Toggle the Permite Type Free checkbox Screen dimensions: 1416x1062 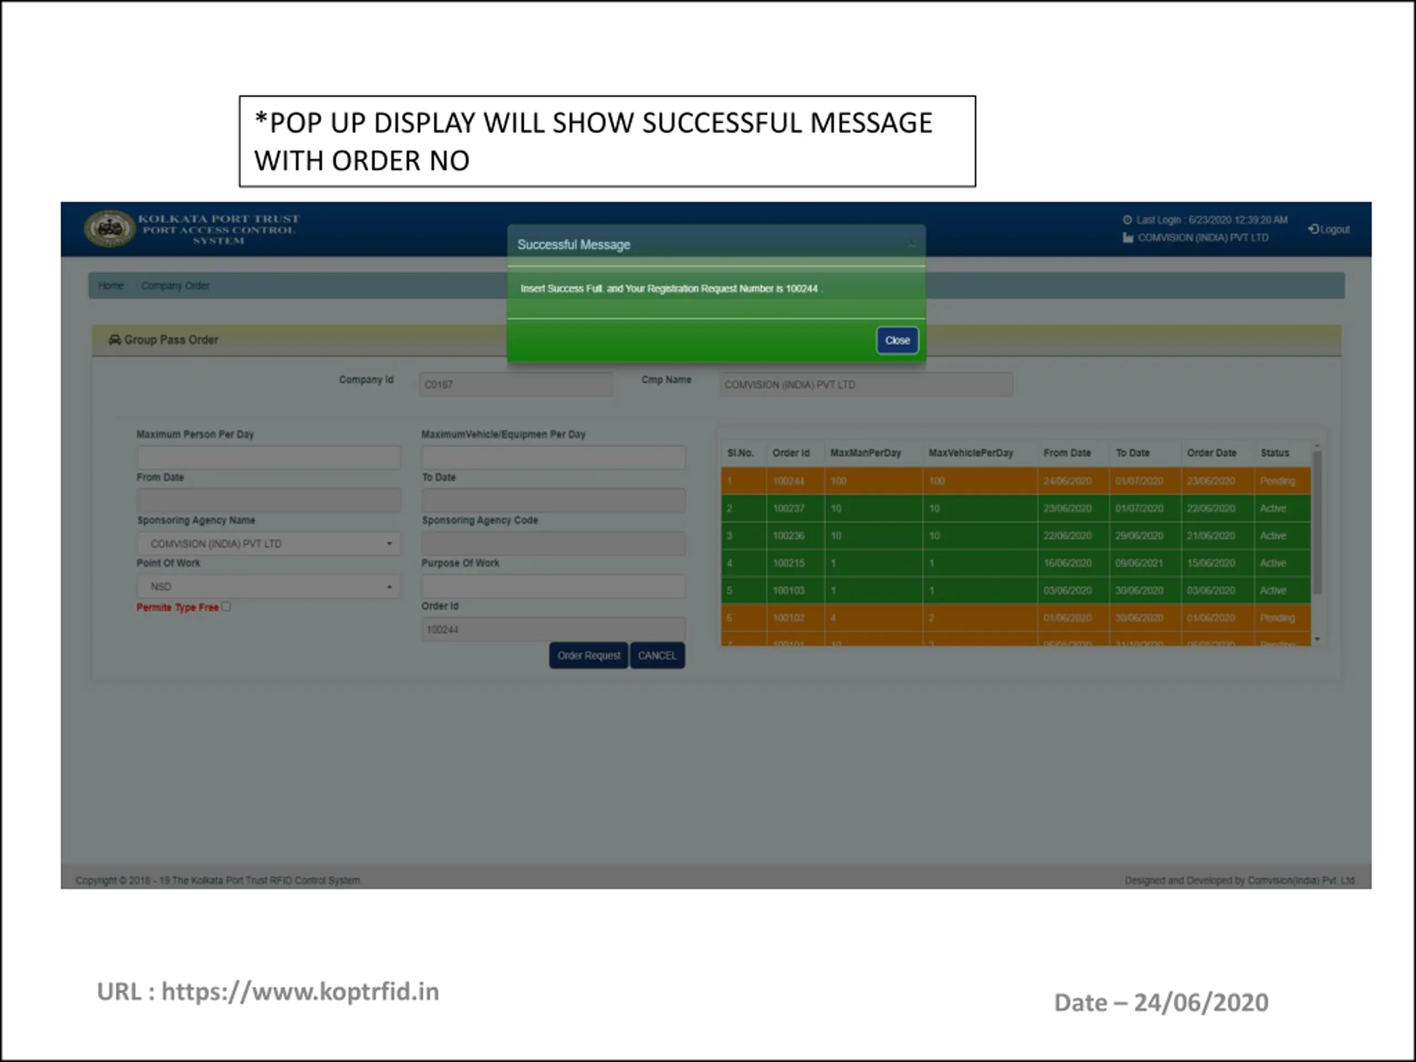point(226,606)
